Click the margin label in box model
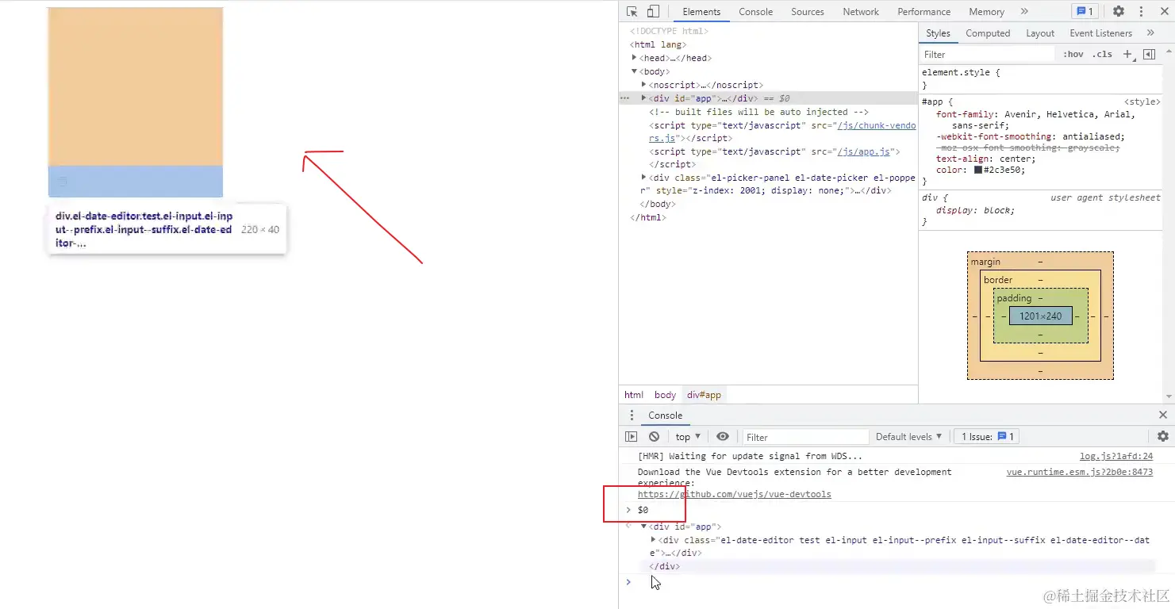 [985, 262]
